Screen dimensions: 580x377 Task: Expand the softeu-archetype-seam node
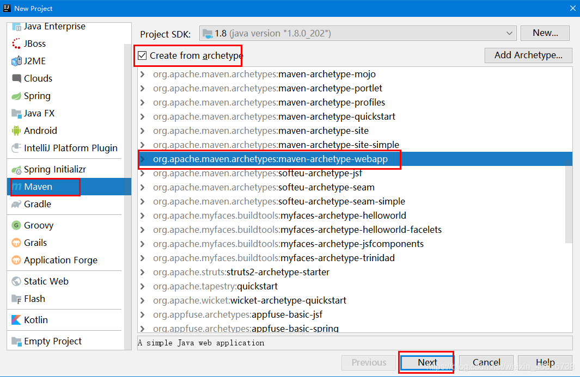[143, 187]
